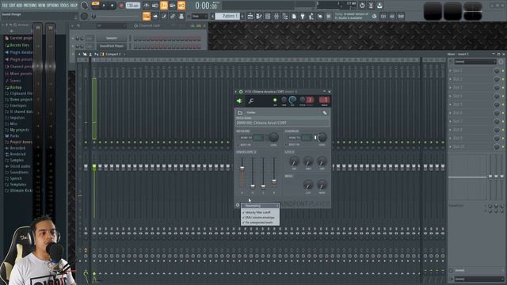Click the stamp icon in the second toolbar row
This screenshot has width=507, height=285.
tap(181, 16)
